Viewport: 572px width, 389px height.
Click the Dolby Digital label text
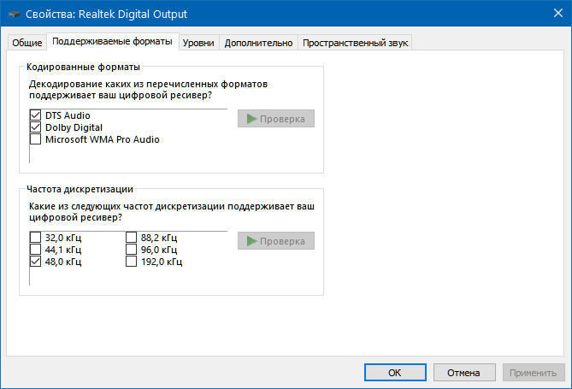click(x=74, y=127)
